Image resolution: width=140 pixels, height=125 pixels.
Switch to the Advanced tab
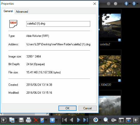click(x=22, y=11)
